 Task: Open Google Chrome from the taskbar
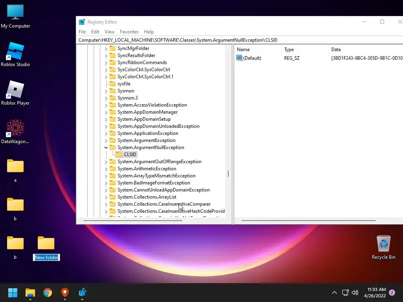[48, 293]
